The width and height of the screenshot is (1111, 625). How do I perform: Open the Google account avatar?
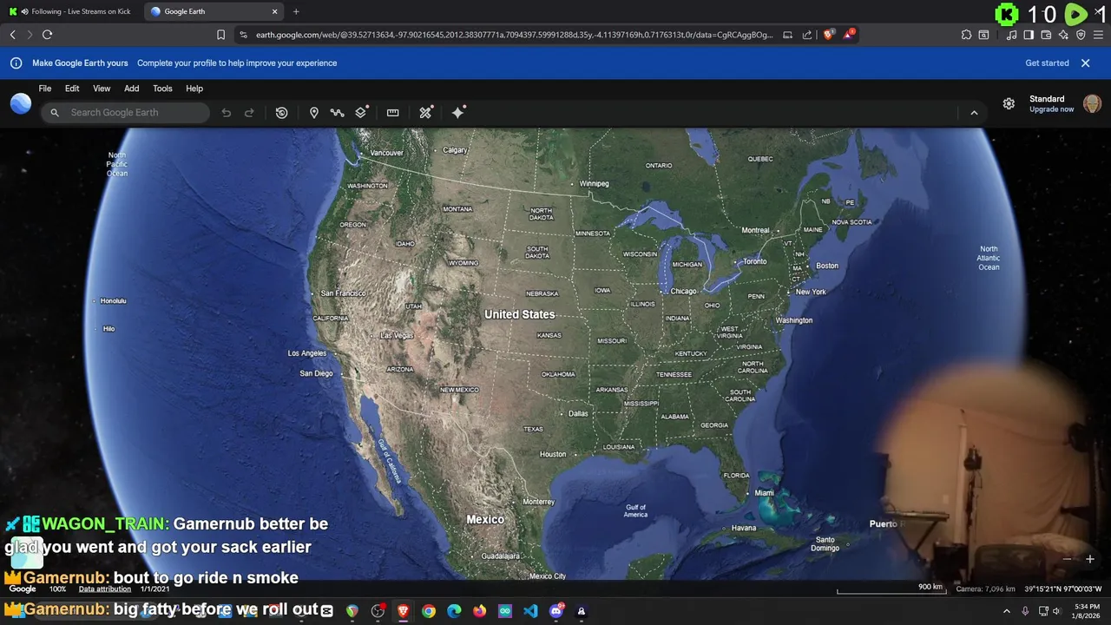[1092, 103]
